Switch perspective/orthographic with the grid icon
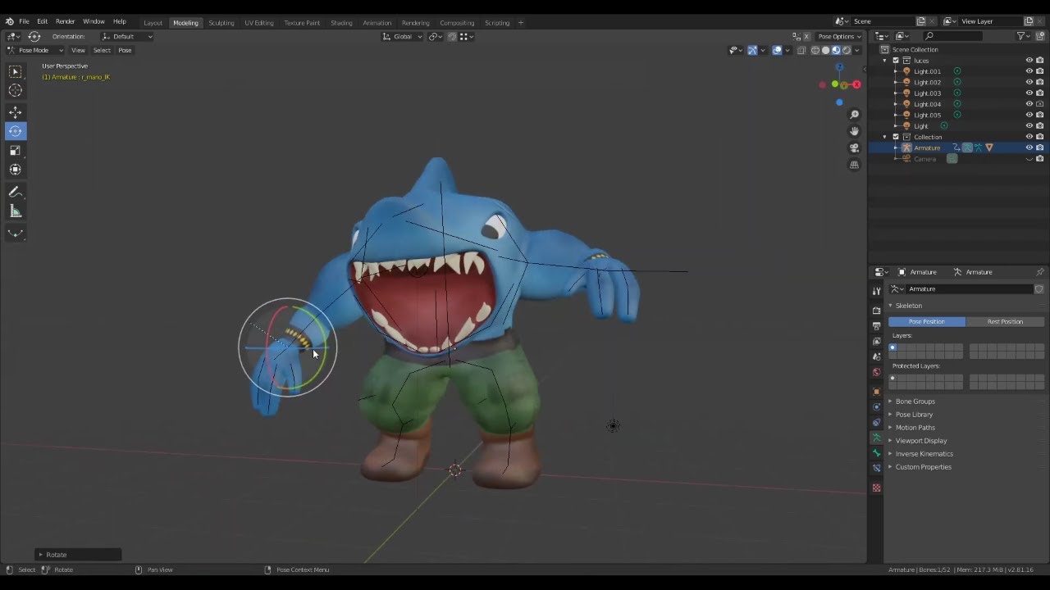Image resolution: width=1050 pixels, height=590 pixels. tap(854, 165)
